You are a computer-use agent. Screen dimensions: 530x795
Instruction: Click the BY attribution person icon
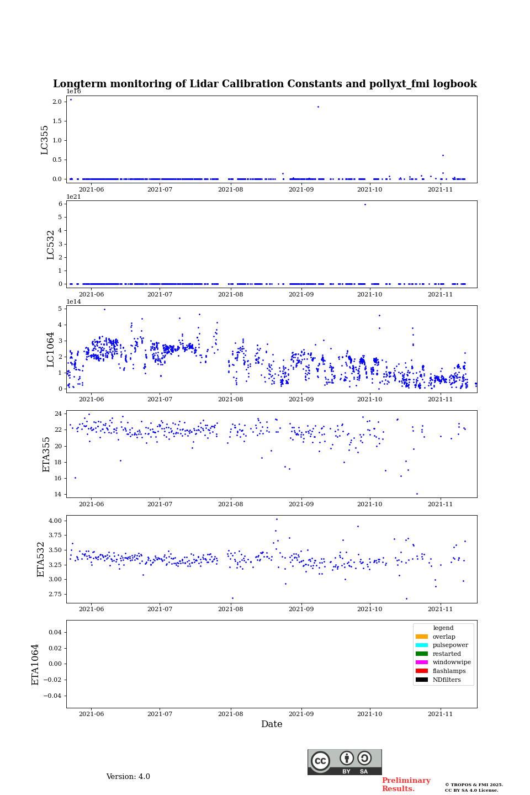[347, 759]
